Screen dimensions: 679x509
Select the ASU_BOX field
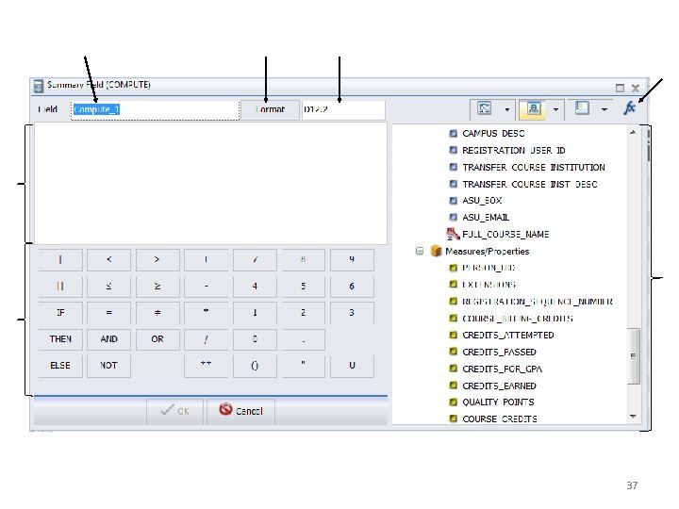tap(482, 201)
